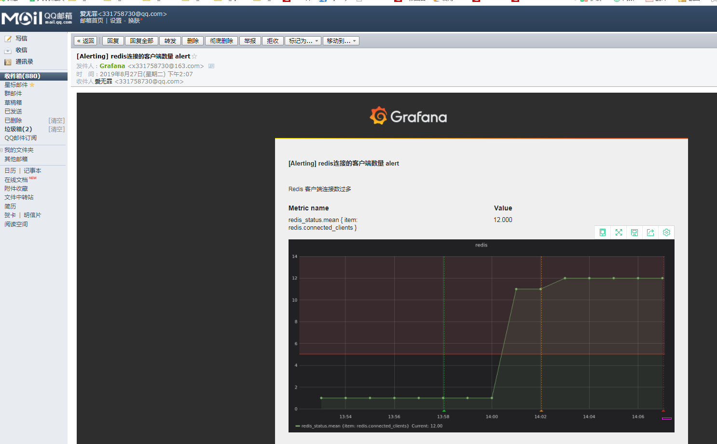Open the sender contact card icon
717x444 pixels.
click(x=211, y=66)
